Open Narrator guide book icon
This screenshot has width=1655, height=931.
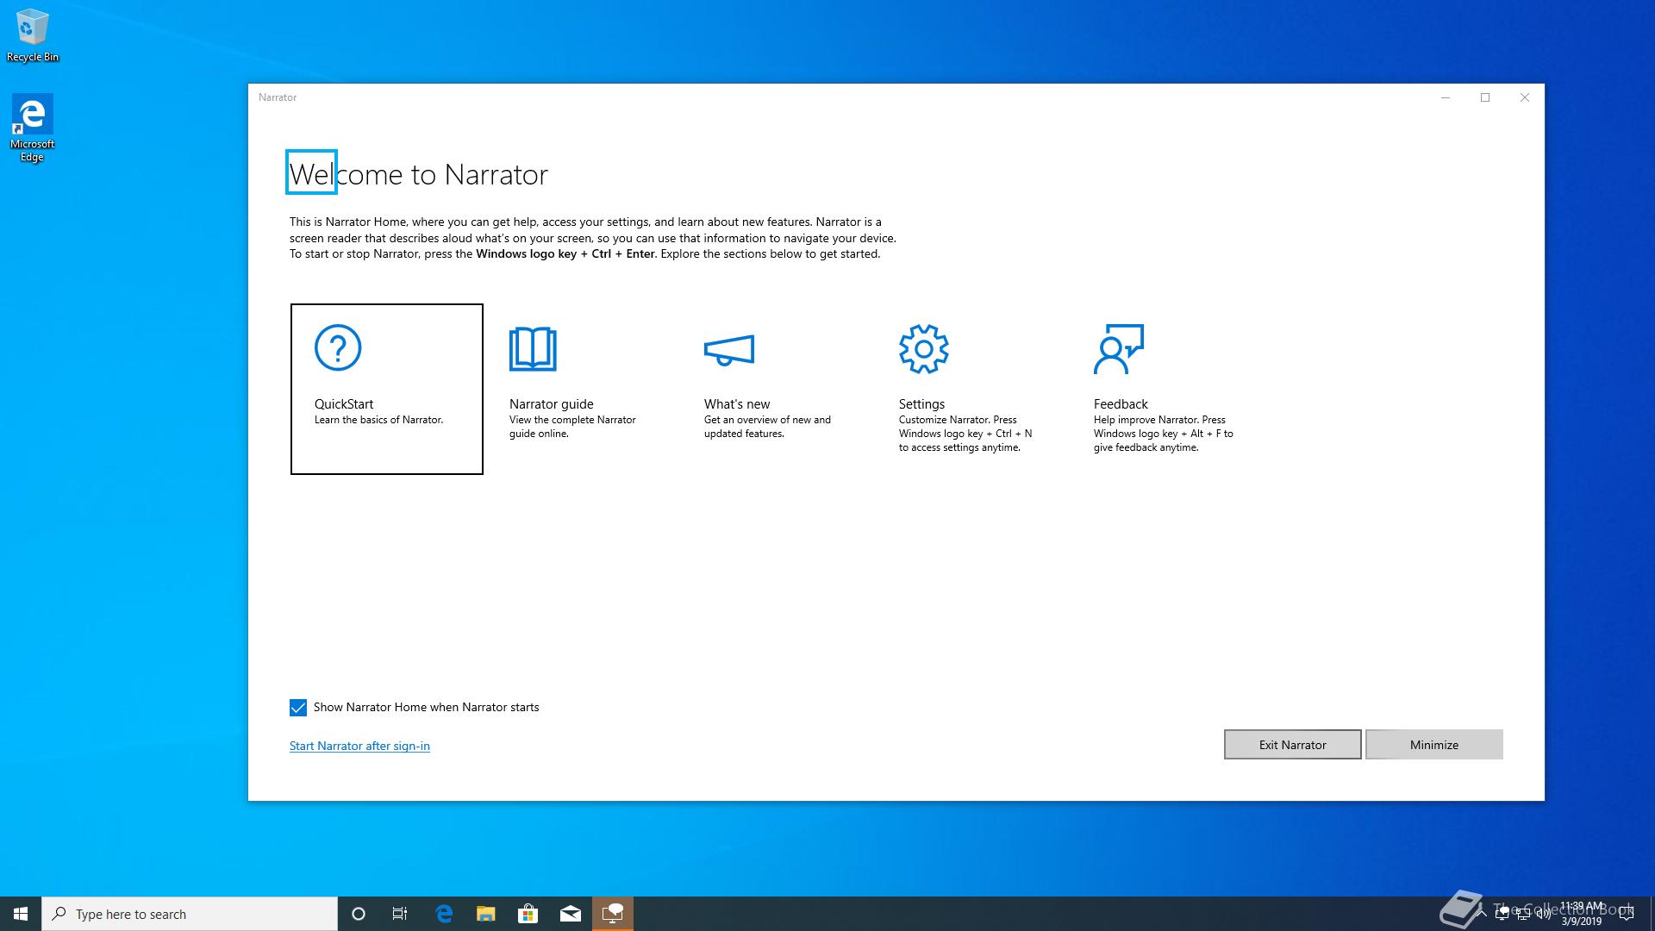533,348
